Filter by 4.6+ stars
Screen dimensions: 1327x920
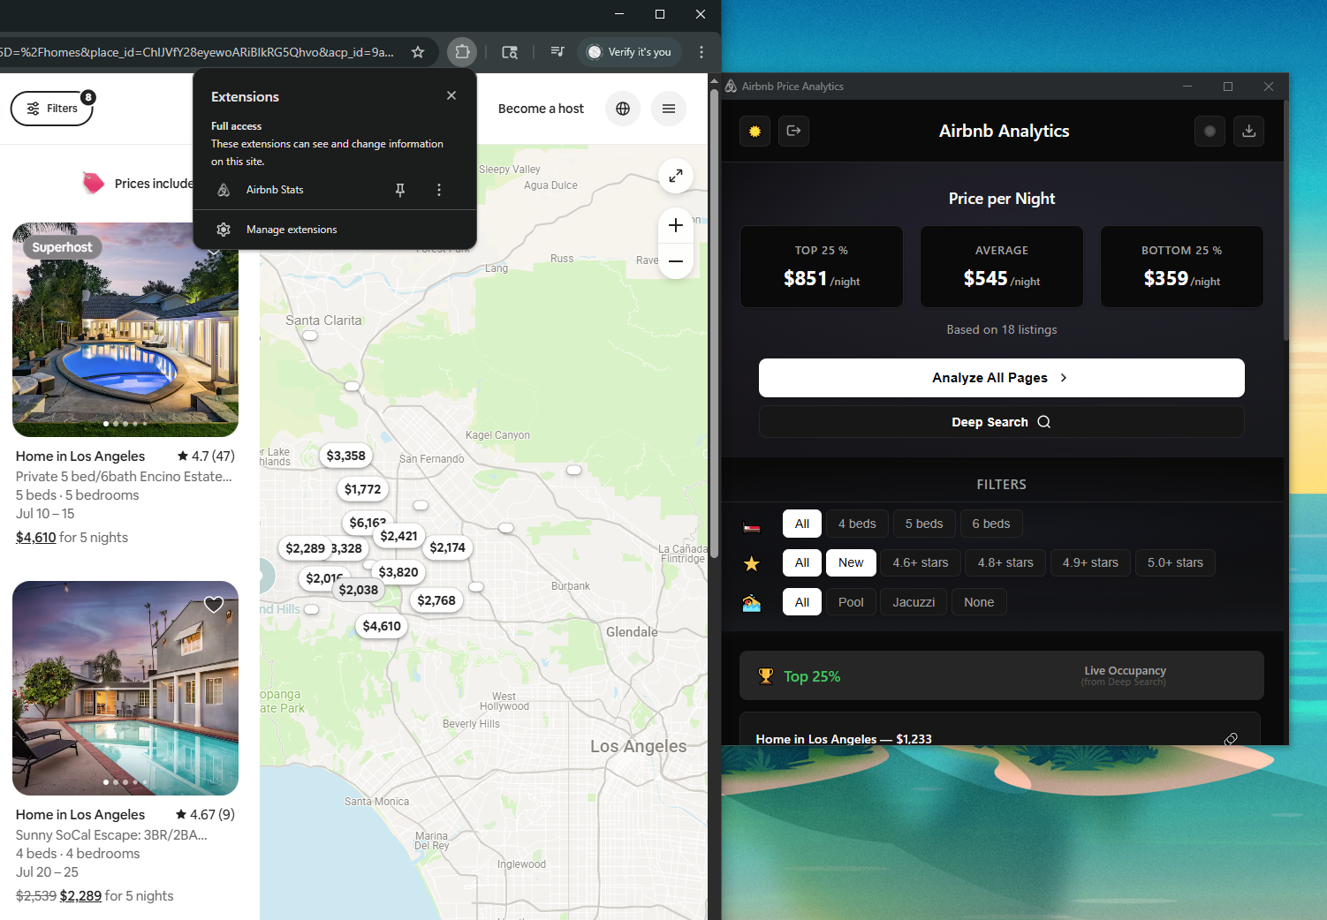click(x=921, y=562)
